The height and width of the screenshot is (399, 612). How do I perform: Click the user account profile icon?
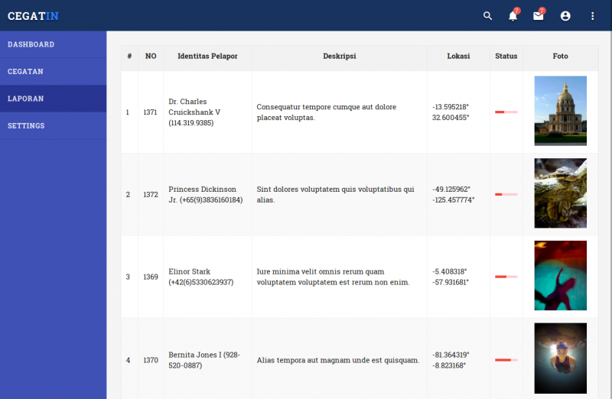click(565, 15)
